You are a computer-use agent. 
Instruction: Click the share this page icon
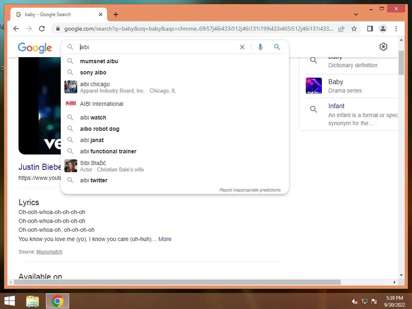(x=341, y=29)
